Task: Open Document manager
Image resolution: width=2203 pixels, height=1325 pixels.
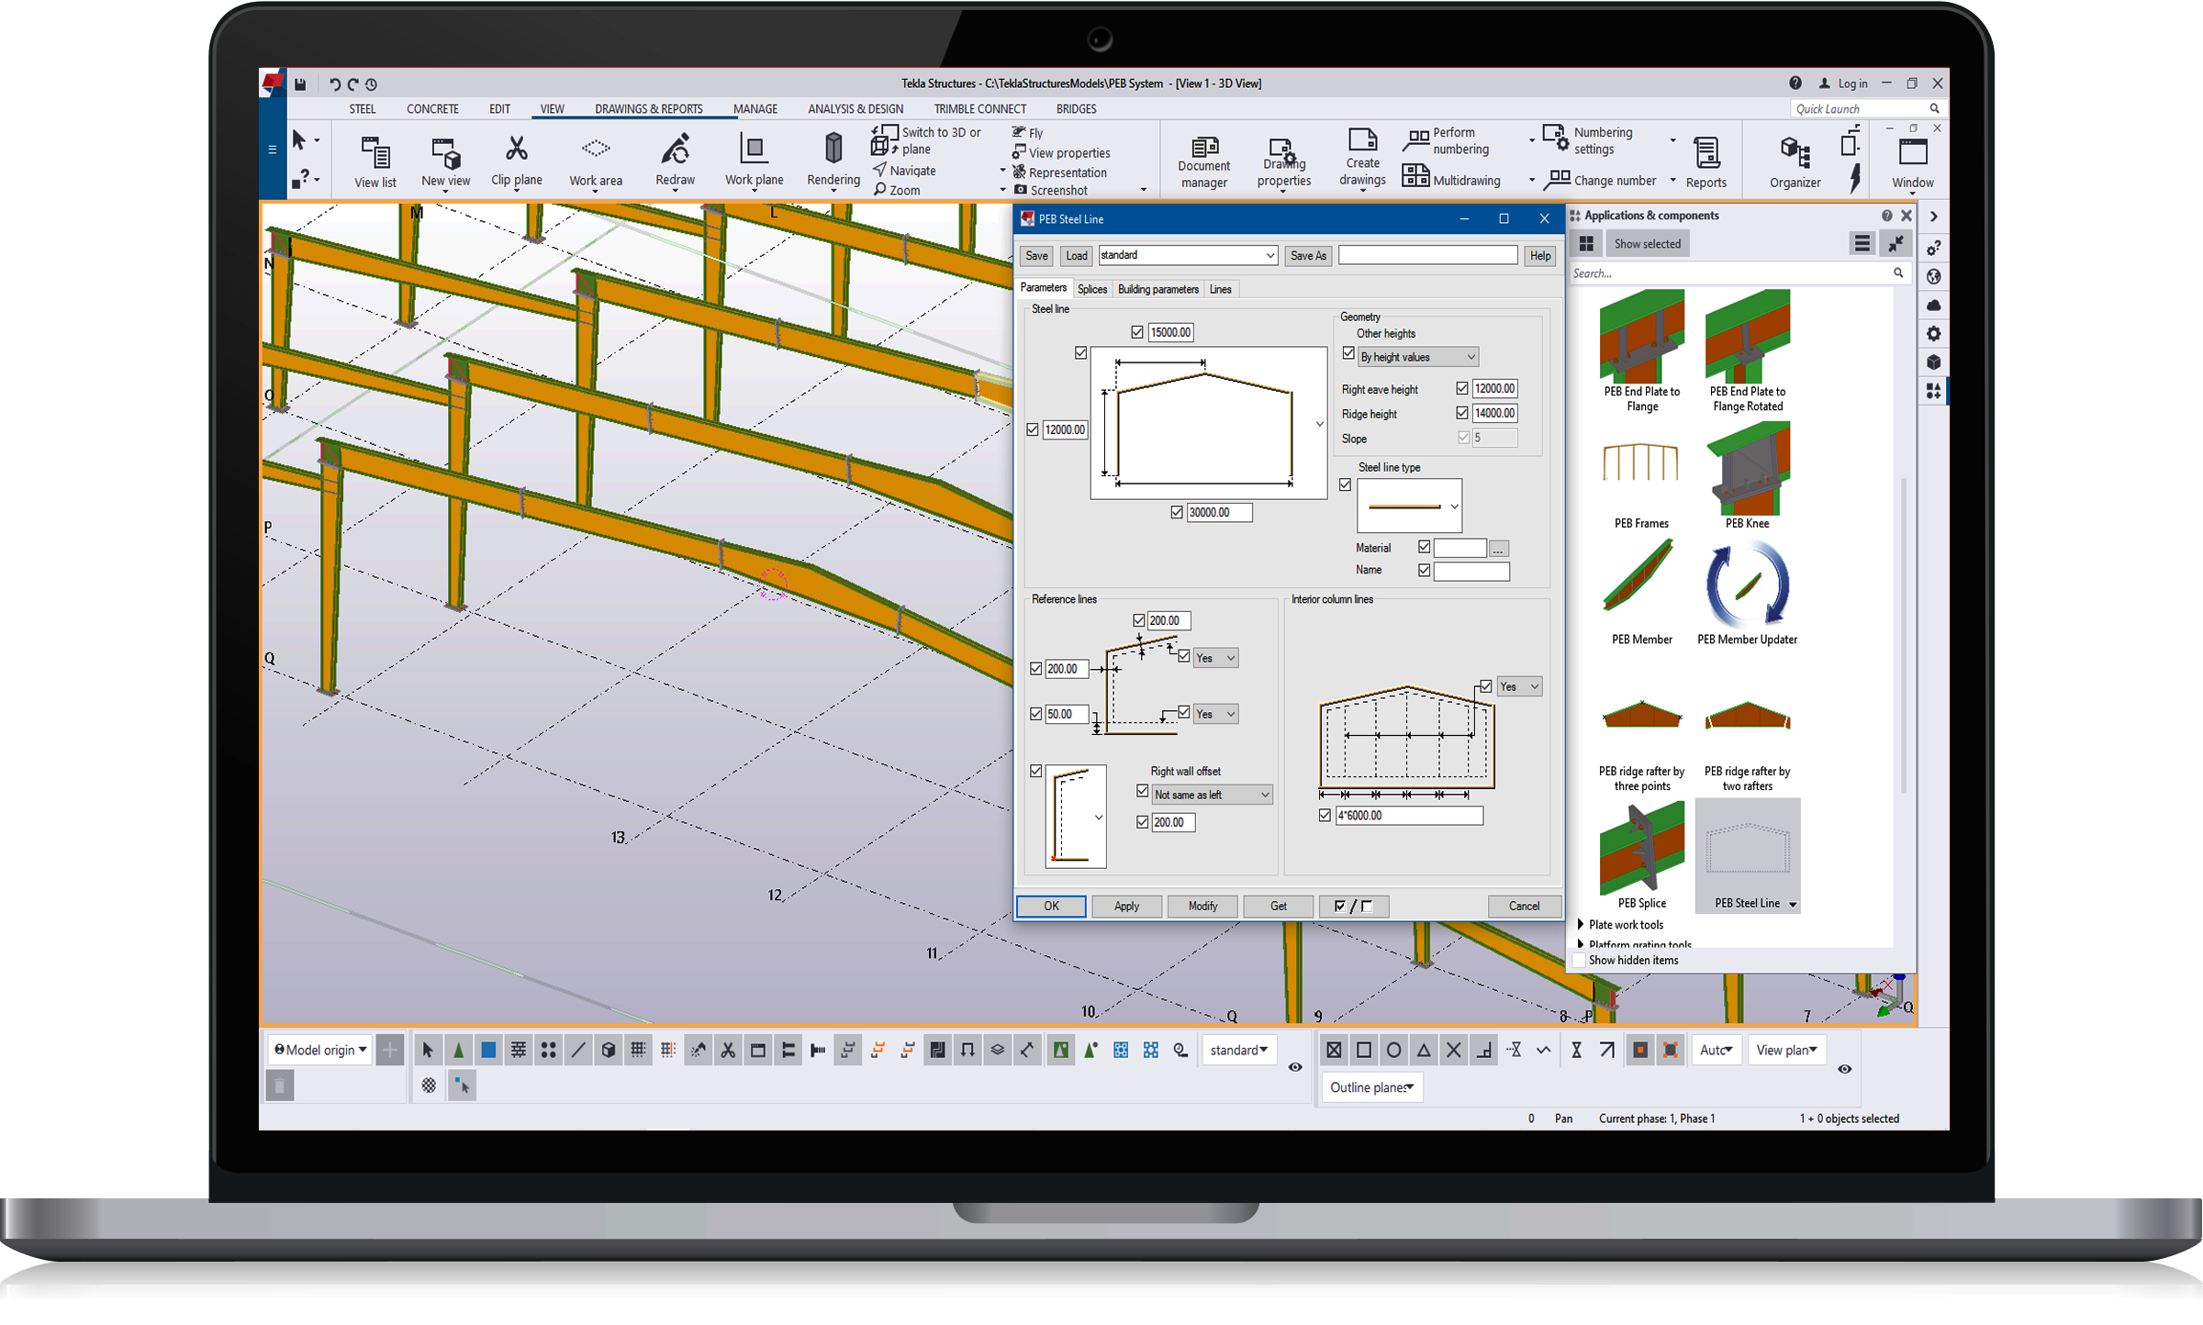Action: click(x=1204, y=163)
